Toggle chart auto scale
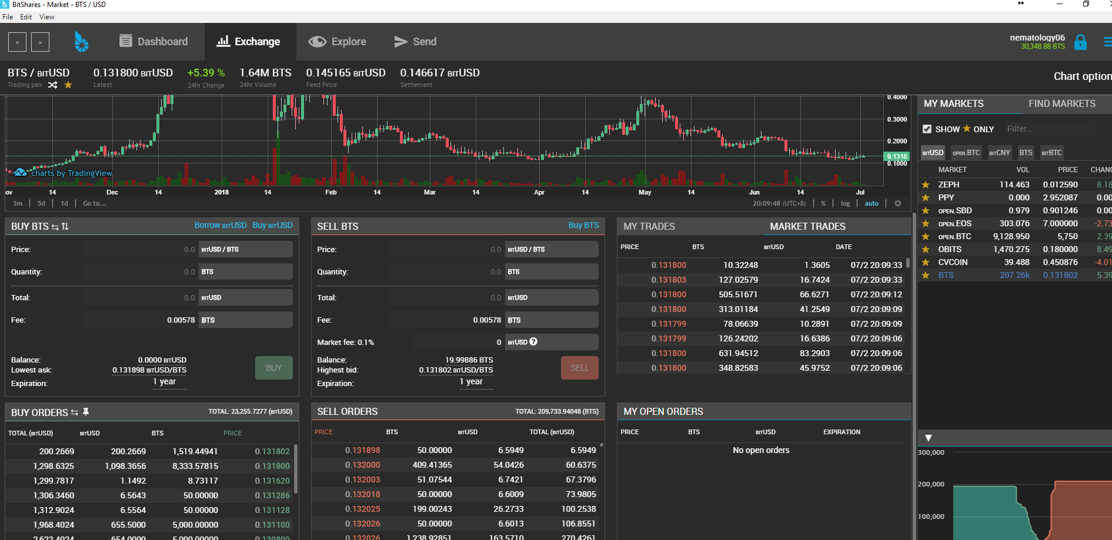Viewport: 1112px width, 540px height. tap(871, 203)
